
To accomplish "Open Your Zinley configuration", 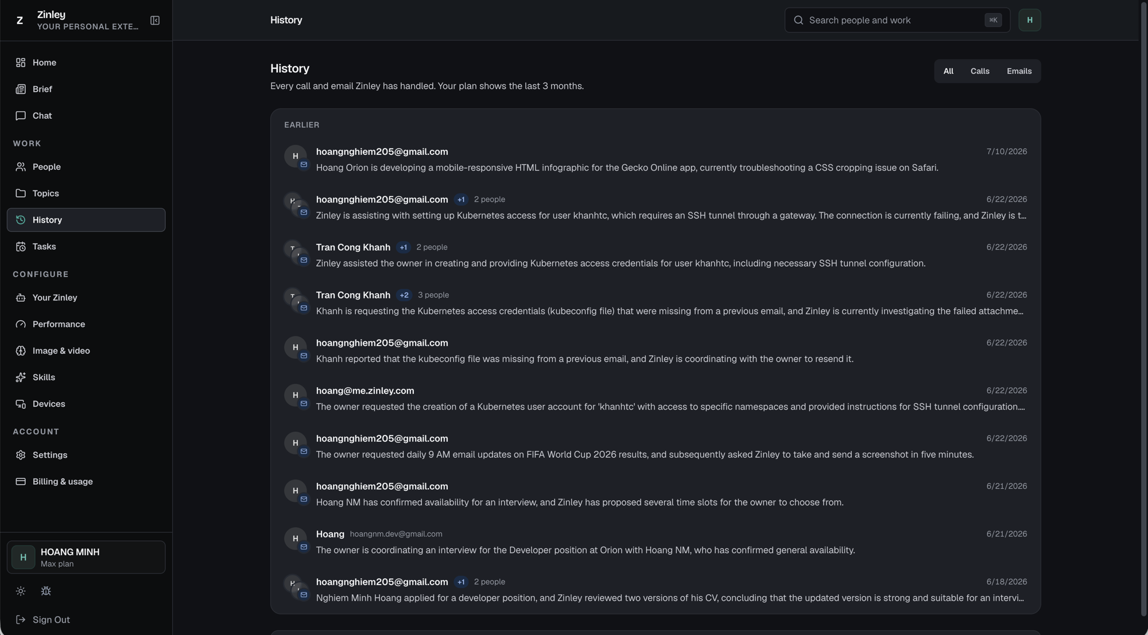I will click(x=86, y=298).
